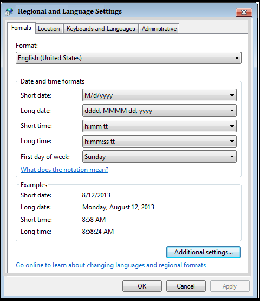This screenshot has height=301, width=260.
Task: Click the Apply button
Action: pyautogui.click(x=230, y=286)
